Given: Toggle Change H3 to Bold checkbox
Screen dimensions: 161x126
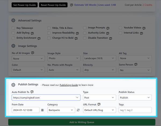Looking at the screenshot, I should coord(49,38).
